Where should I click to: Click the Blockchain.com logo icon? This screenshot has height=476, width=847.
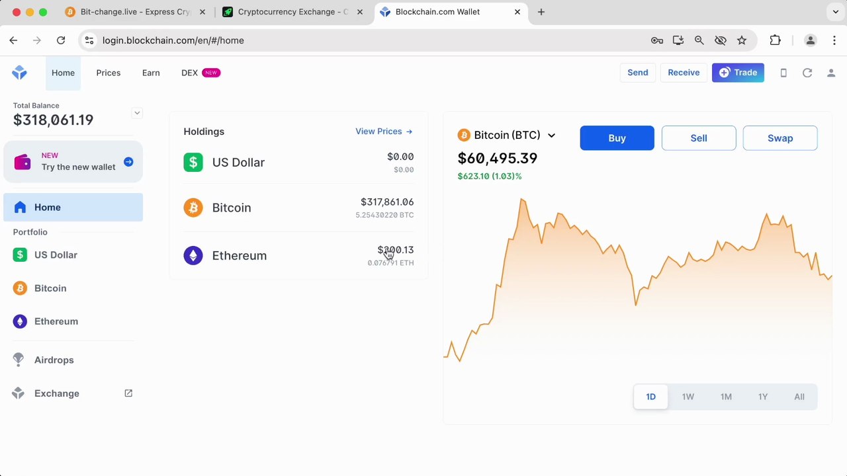point(19,73)
